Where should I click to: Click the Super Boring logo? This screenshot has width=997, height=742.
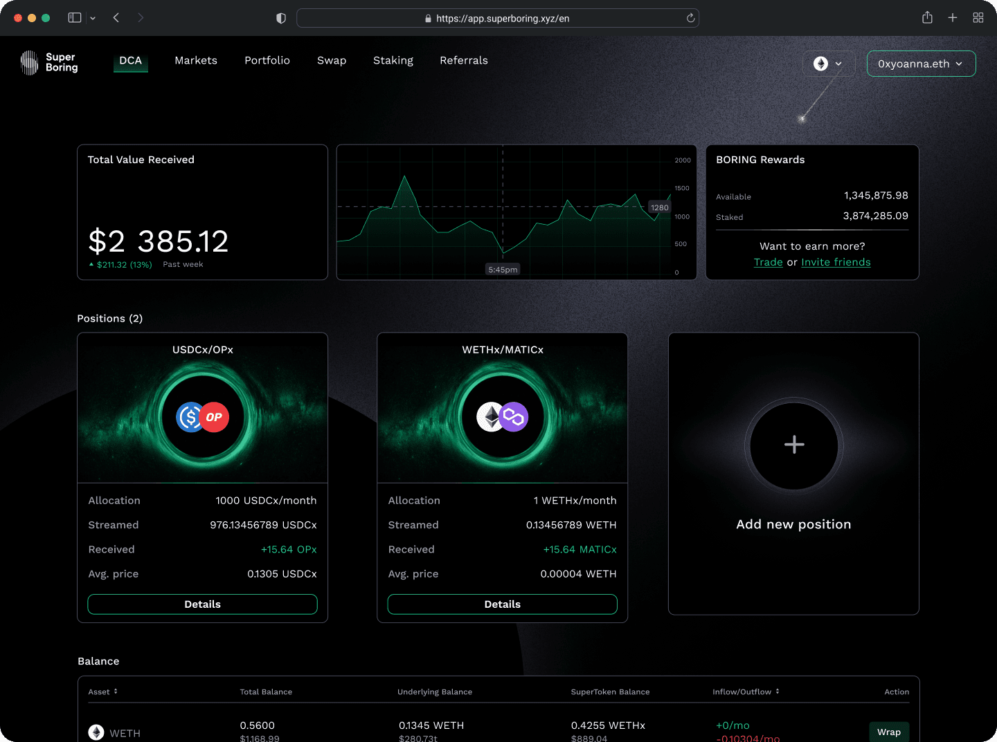[x=49, y=62]
